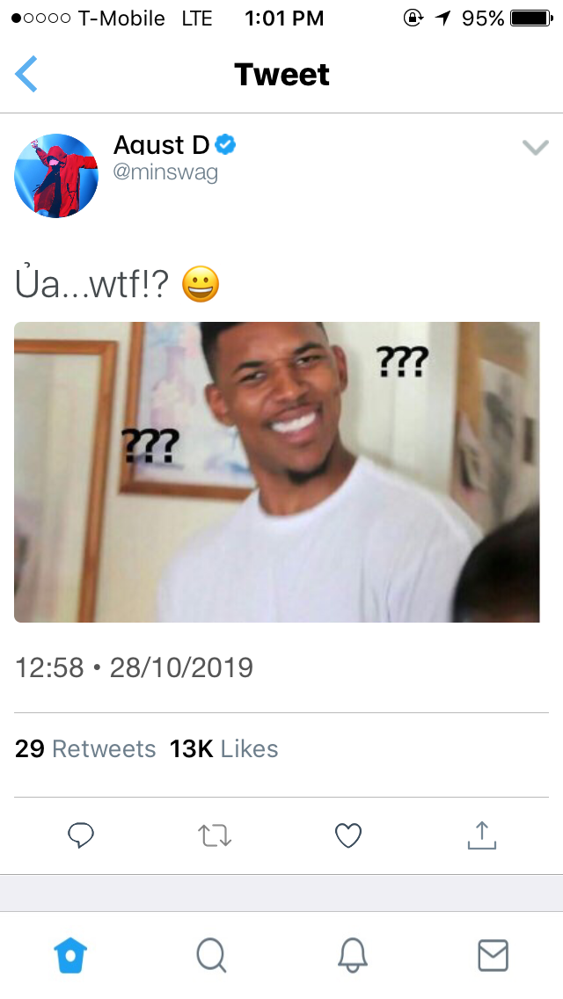Open the Search tab magnifier

tap(211, 956)
